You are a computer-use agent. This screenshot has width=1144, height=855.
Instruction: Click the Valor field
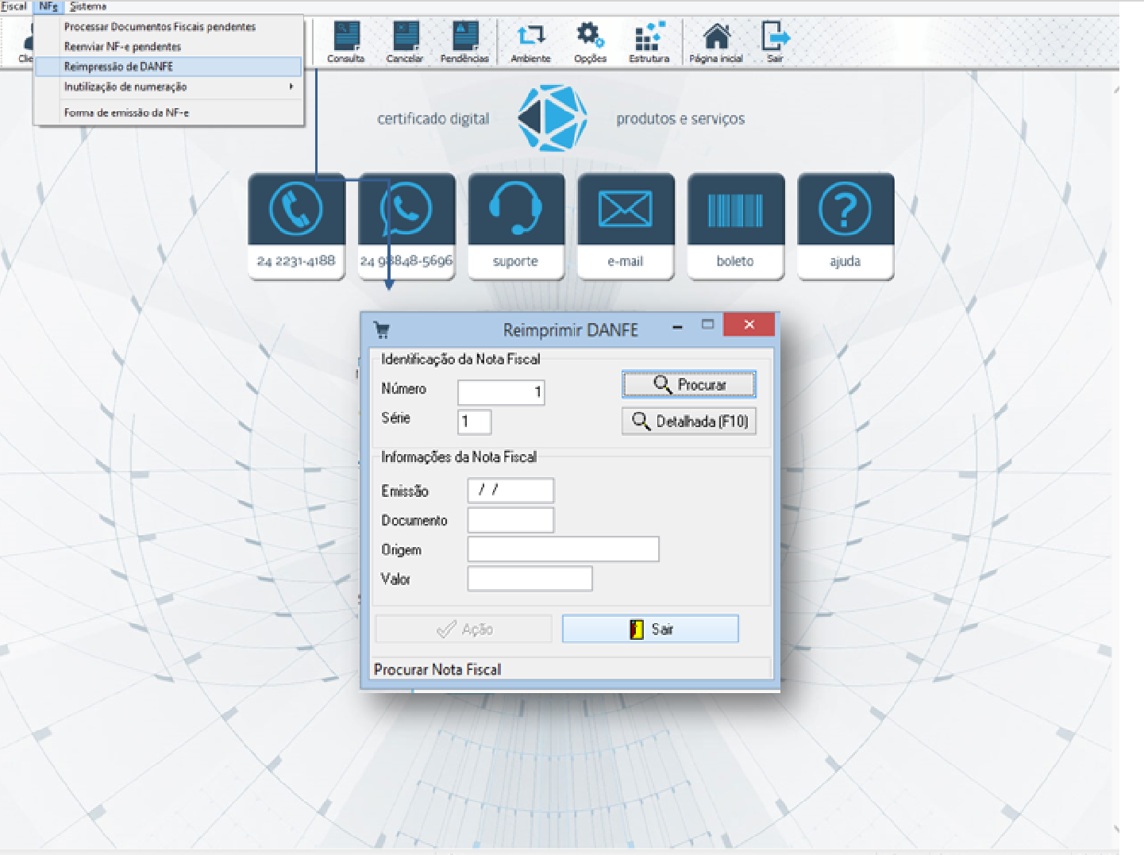point(530,579)
